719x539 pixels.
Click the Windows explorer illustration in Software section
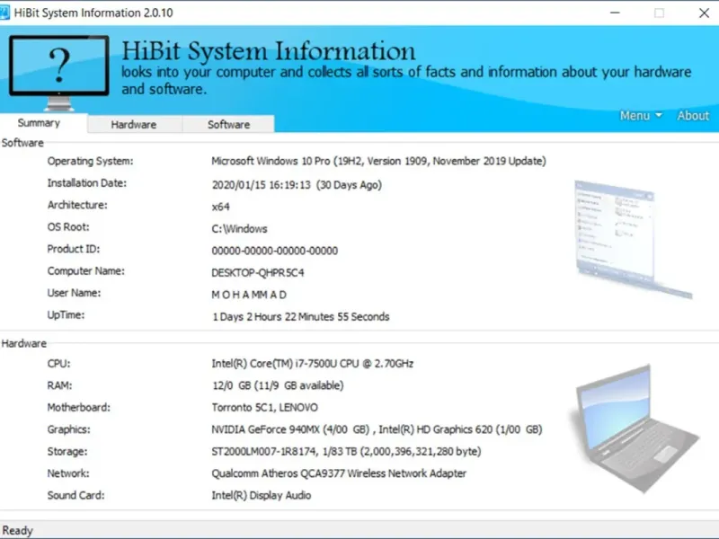coord(634,239)
